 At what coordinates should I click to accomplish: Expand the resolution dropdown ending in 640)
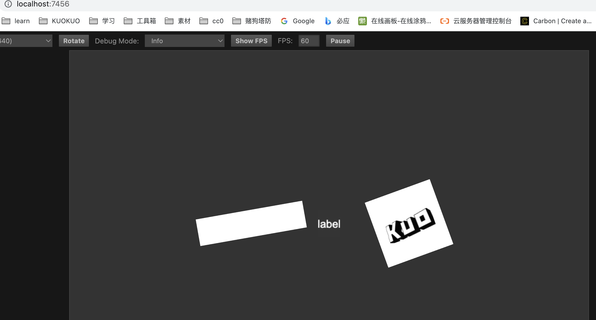tap(26, 41)
